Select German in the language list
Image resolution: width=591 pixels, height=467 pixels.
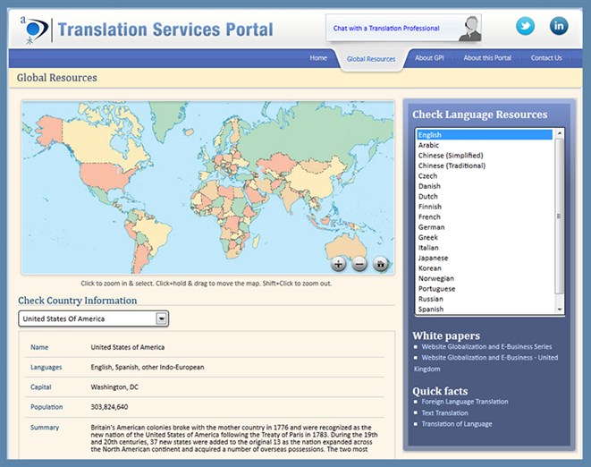pos(485,227)
